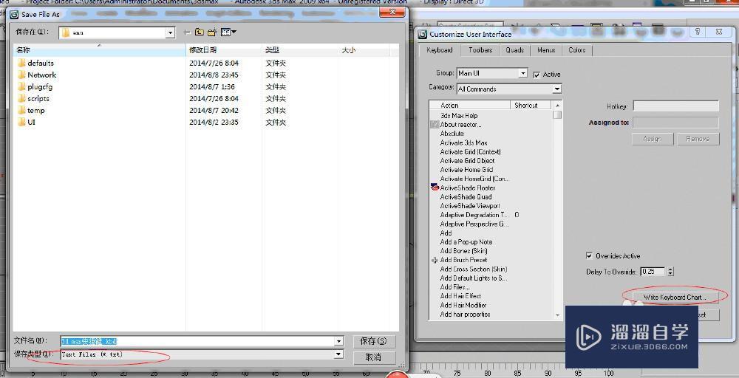Sort file list by 修改日期 column header
The height and width of the screenshot is (378, 739).
(x=225, y=50)
